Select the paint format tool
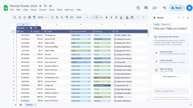This screenshot has height=108, width=193. pyautogui.click(x=34, y=18)
